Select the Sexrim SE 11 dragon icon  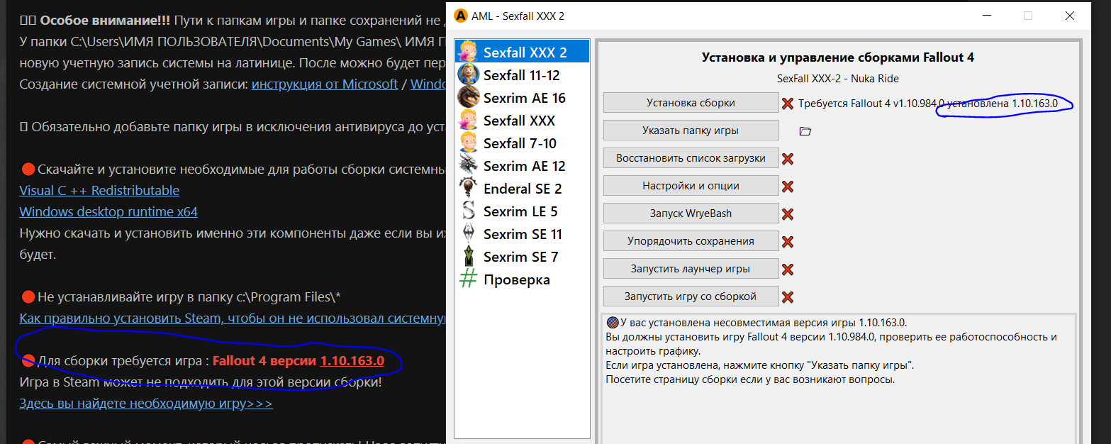pos(468,233)
